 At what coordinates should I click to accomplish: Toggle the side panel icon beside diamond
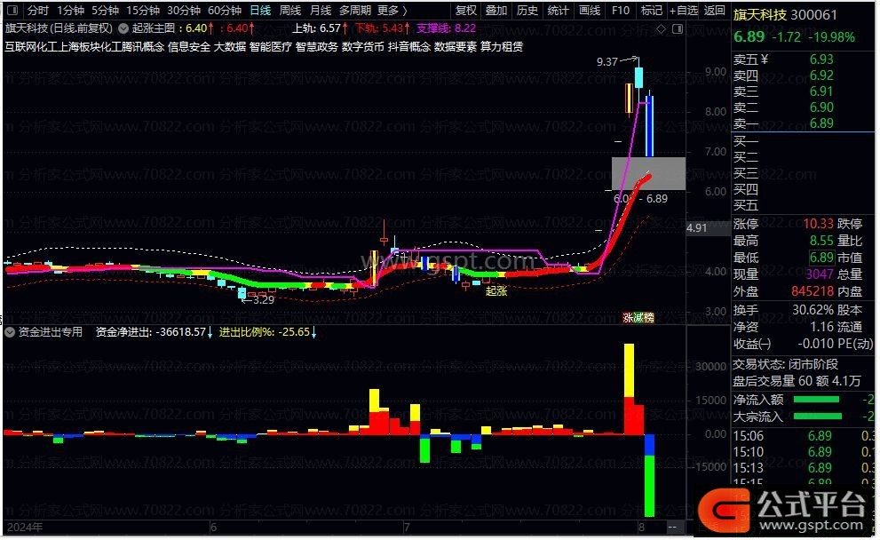pos(678,28)
